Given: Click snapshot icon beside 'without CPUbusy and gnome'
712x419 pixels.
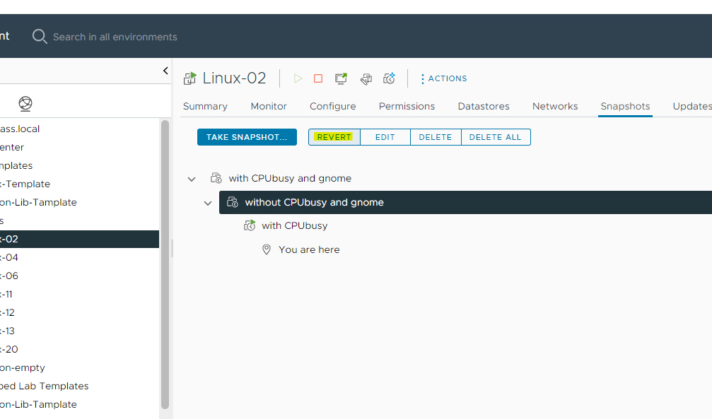Looking at the screenshot, I should pyautogui.click(x=233, y=202).
